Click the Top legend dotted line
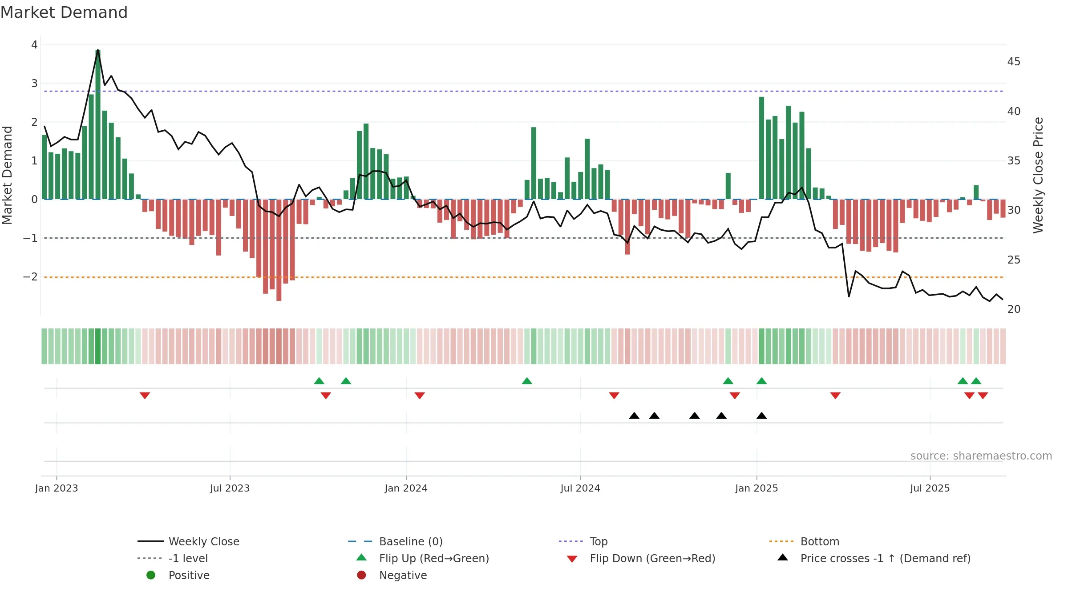Viewport: 1068px width, 600px height. 570,541
